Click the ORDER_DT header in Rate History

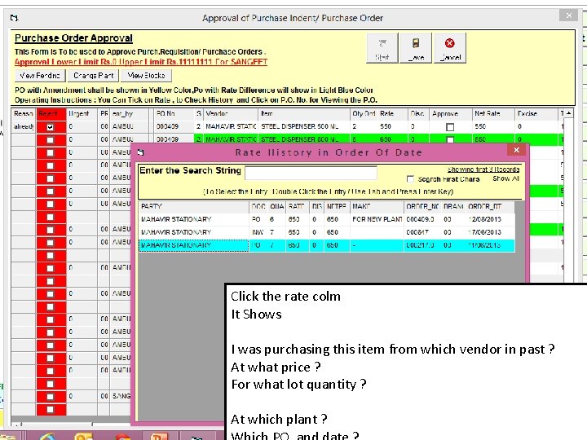tap(490, 206)
